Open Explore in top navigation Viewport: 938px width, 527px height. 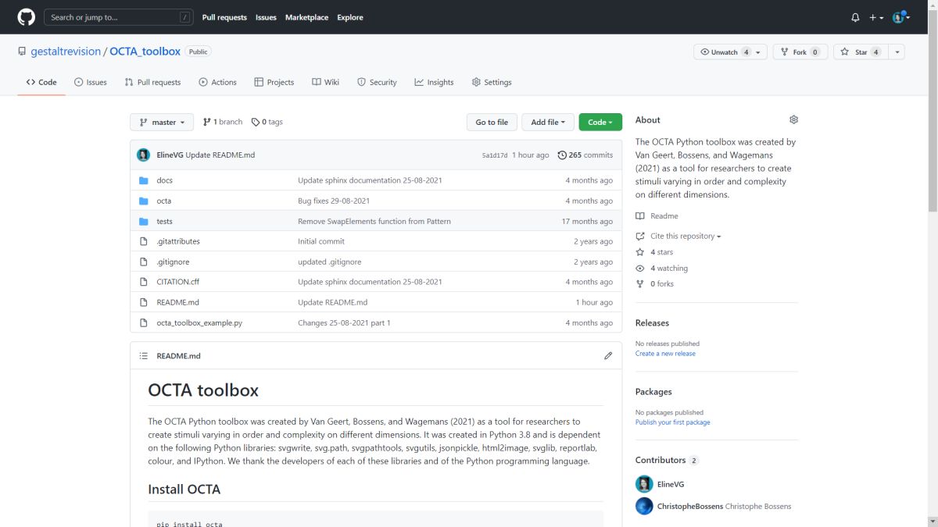[350, 17]
